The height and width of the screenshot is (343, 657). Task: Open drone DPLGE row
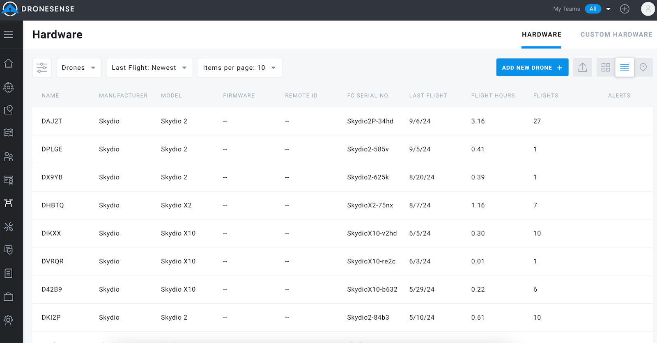pyautogui.click(x=342, y=149)
